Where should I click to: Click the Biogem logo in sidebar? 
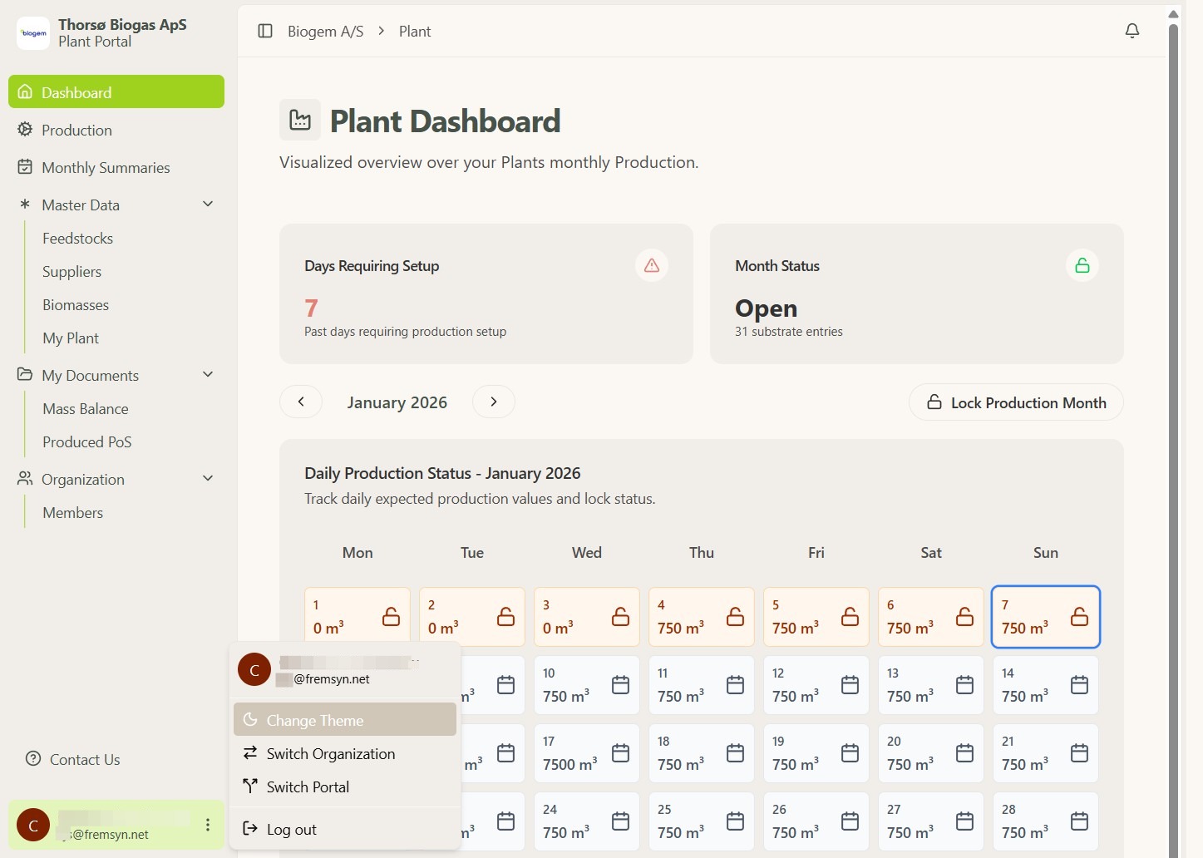click(x=33, y=33)
